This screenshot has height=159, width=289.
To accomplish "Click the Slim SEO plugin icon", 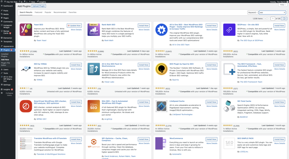I will coord(93,106).
